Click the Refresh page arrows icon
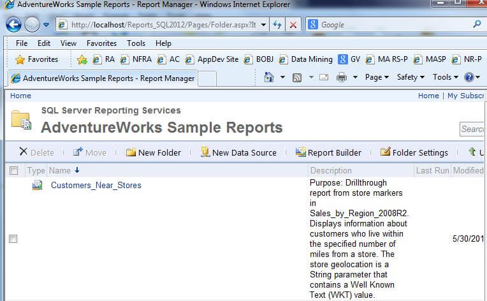This screenshot has height=301, width=487. point(277,24)
